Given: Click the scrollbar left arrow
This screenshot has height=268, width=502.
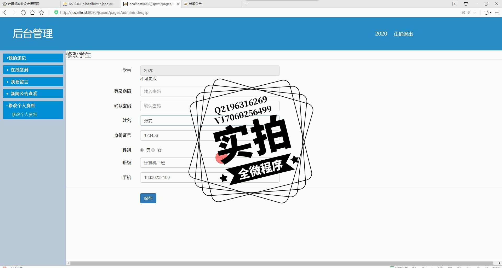Looking at the screenshot, I should click(68, 263).
